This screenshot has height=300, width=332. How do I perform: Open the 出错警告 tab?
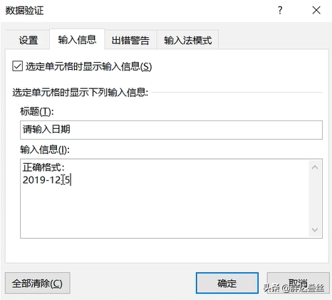point(130,40)
